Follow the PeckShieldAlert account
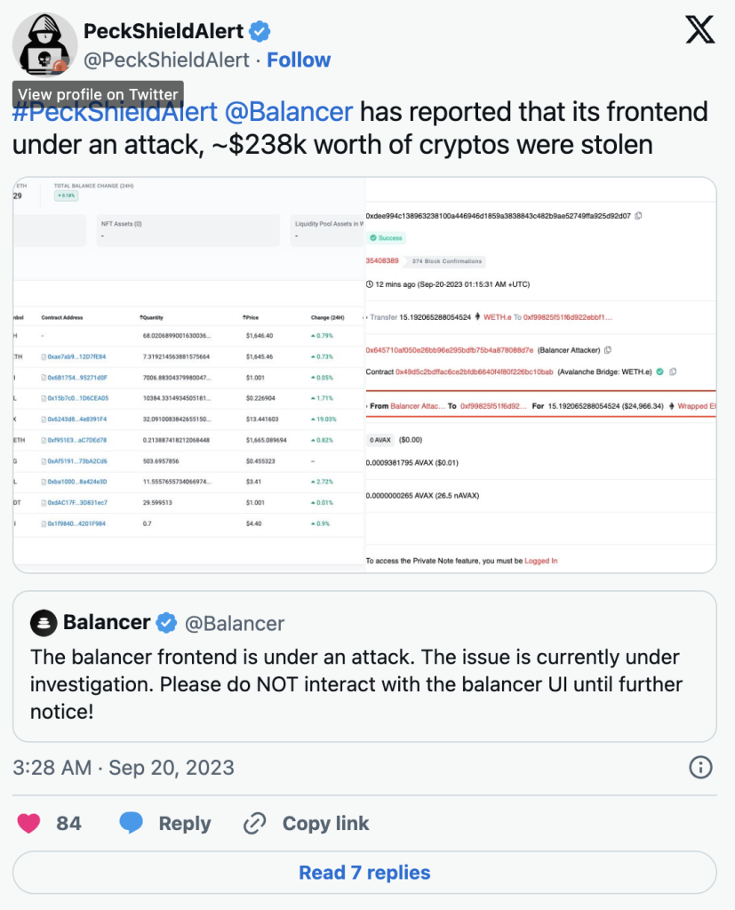The height and width of the screenshot is (910, 735). (x=299, y=60)
